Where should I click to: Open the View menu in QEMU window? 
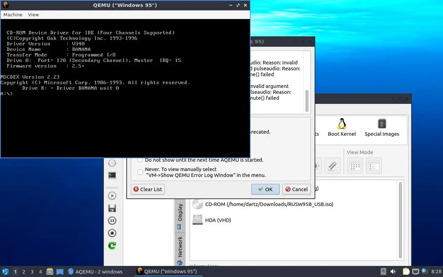tap(33, 15)
